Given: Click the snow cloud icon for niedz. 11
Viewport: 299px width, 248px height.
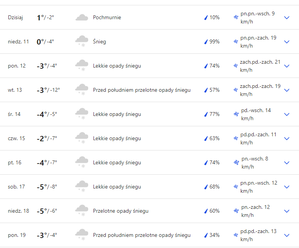Looking at the screenshot, I should tap(82, 41).
